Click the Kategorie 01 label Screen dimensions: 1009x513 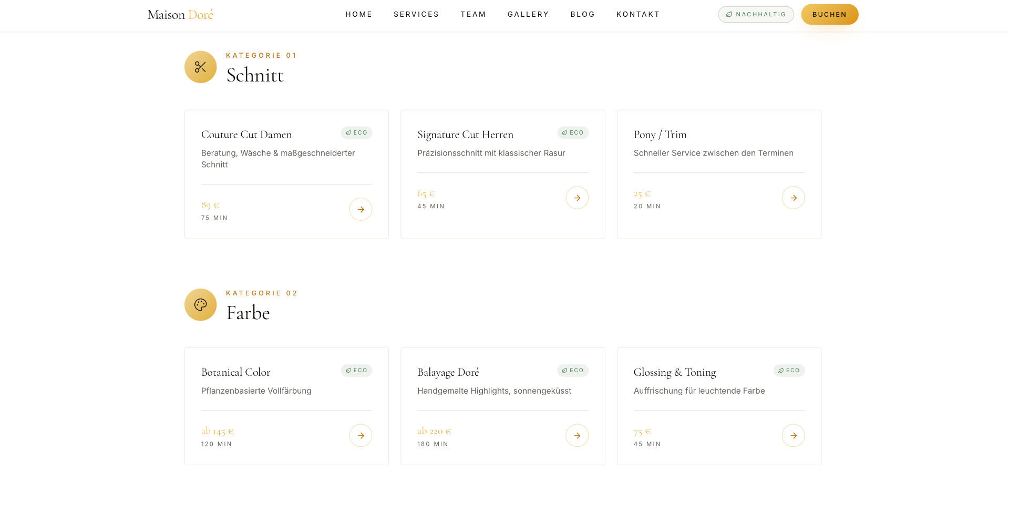(x=261, y=55)
